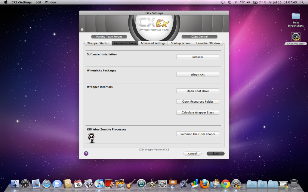This screenshot has height=192, width=308.
Task: Click the Installer button
Action: [x=198, y=57]
